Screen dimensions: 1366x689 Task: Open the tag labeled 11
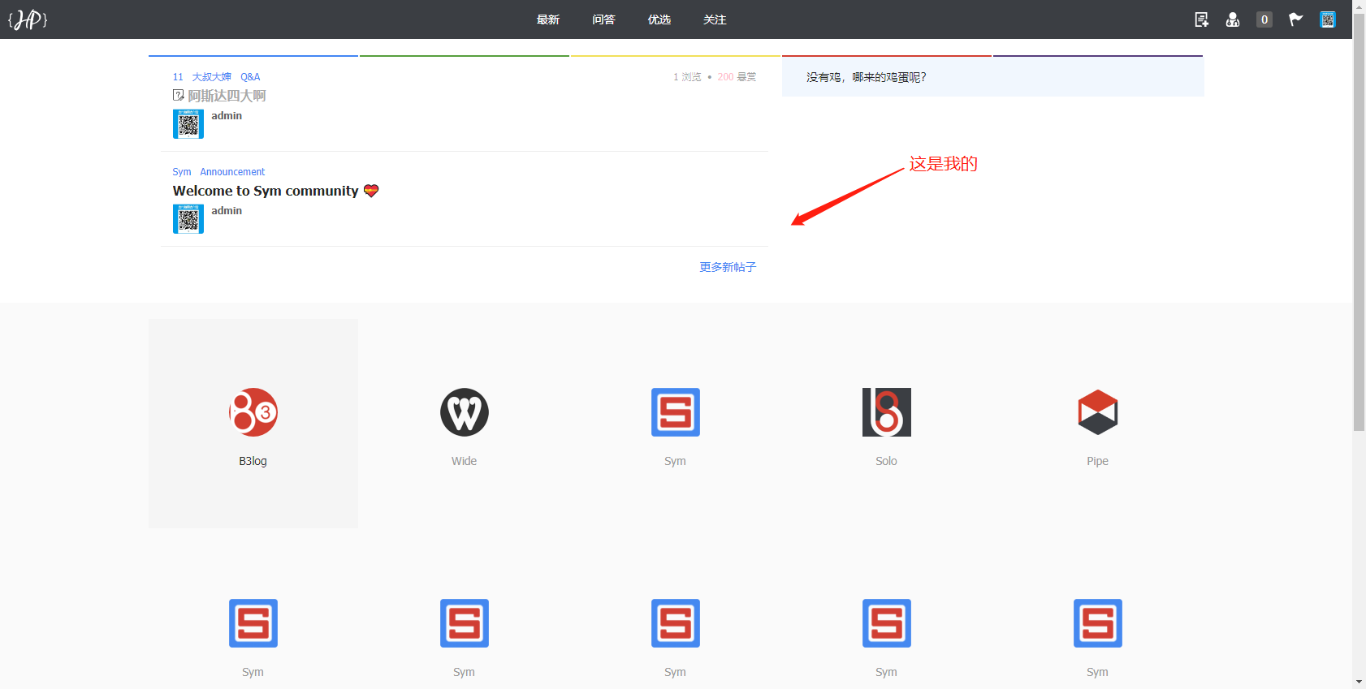[178, 77]
